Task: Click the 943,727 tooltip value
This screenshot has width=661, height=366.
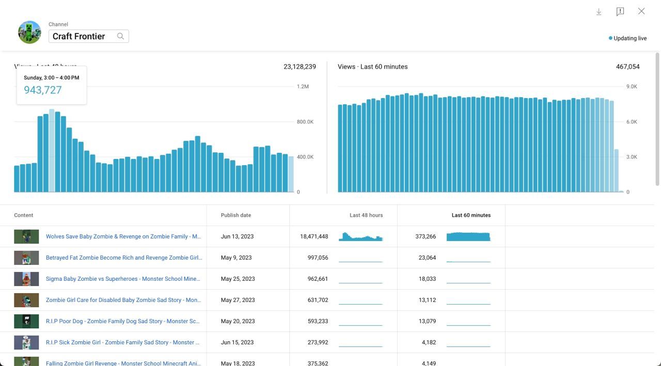Action: [43, 90]
